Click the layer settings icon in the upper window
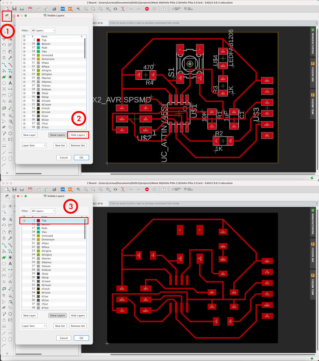The height and width of the screenshot is (361, 319). pyautogui.click(x=7, y=16)
